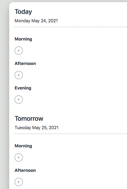127x189 pixels.
Task: Click the Afternoon label under Tomorrow
Action: point(25,170)
